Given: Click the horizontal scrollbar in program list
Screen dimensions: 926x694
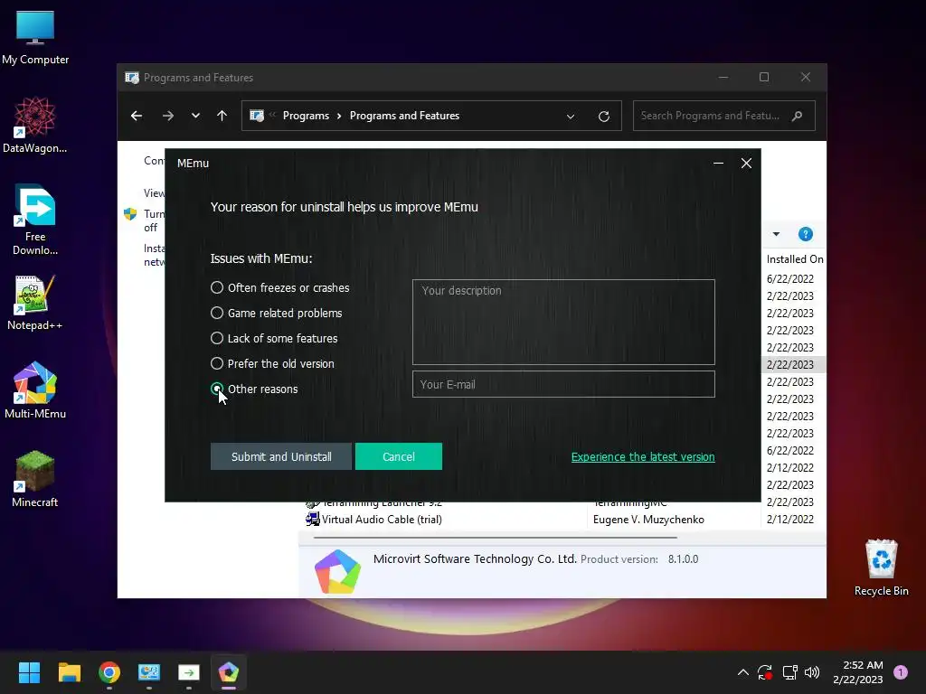Looking at the screenshot, I should coord(495,538).
